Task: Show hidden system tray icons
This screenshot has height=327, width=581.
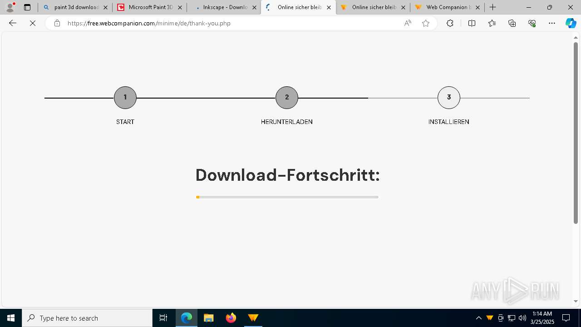Action: (479, 318)
